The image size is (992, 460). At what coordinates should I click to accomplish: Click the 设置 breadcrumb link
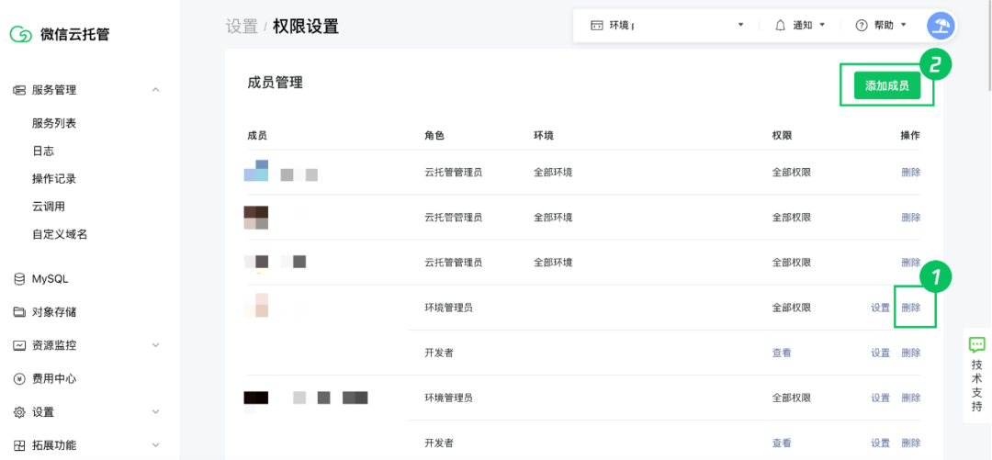(242, 27)
